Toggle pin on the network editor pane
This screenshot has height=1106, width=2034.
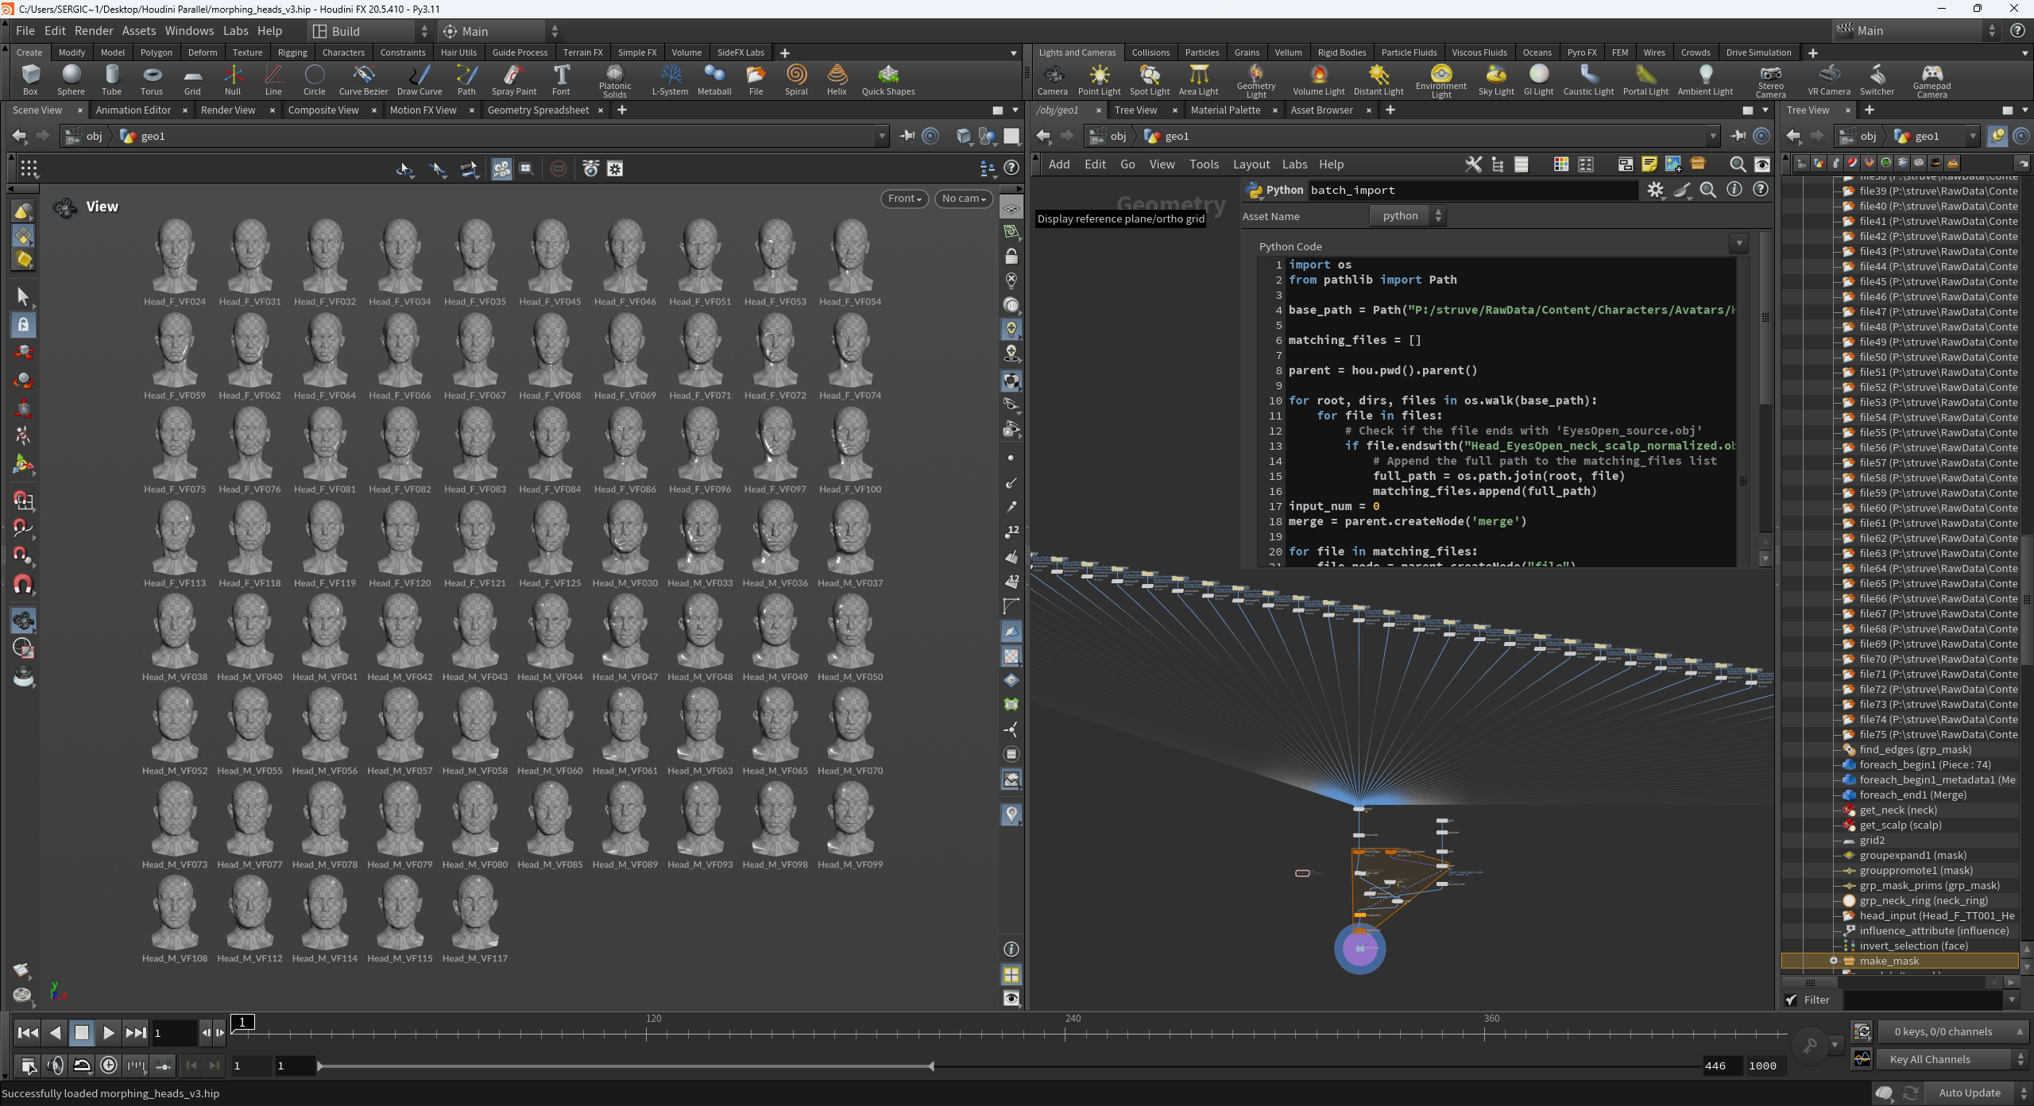[1739, 136]
